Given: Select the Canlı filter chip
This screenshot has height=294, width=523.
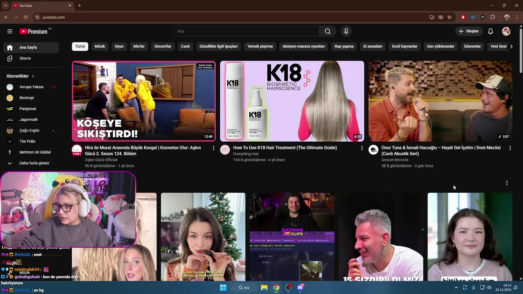Looking at the screenshot, I should coord(186,47).
